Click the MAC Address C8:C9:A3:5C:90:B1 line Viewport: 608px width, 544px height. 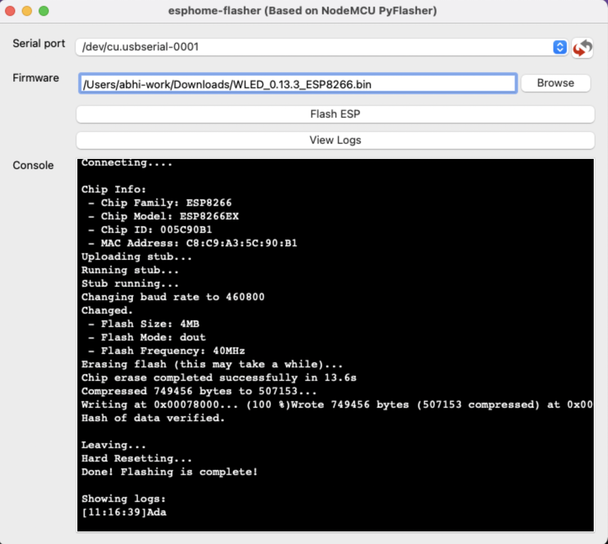(193, 243)
